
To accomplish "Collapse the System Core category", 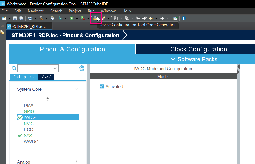I will pos(76,89).
